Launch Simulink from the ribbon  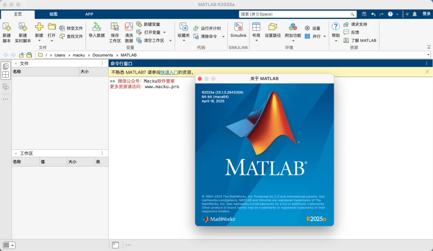[238, 30]
